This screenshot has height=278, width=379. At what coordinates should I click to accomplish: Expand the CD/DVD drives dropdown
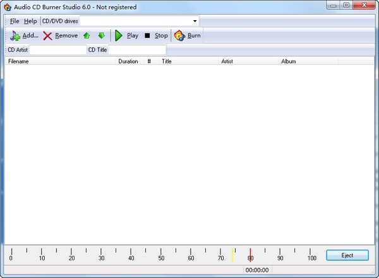pyautogui.click(x=195, y=21)
